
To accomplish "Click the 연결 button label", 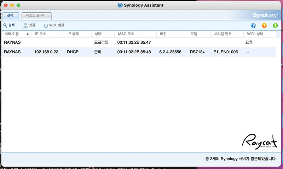I will coord(32,25).
